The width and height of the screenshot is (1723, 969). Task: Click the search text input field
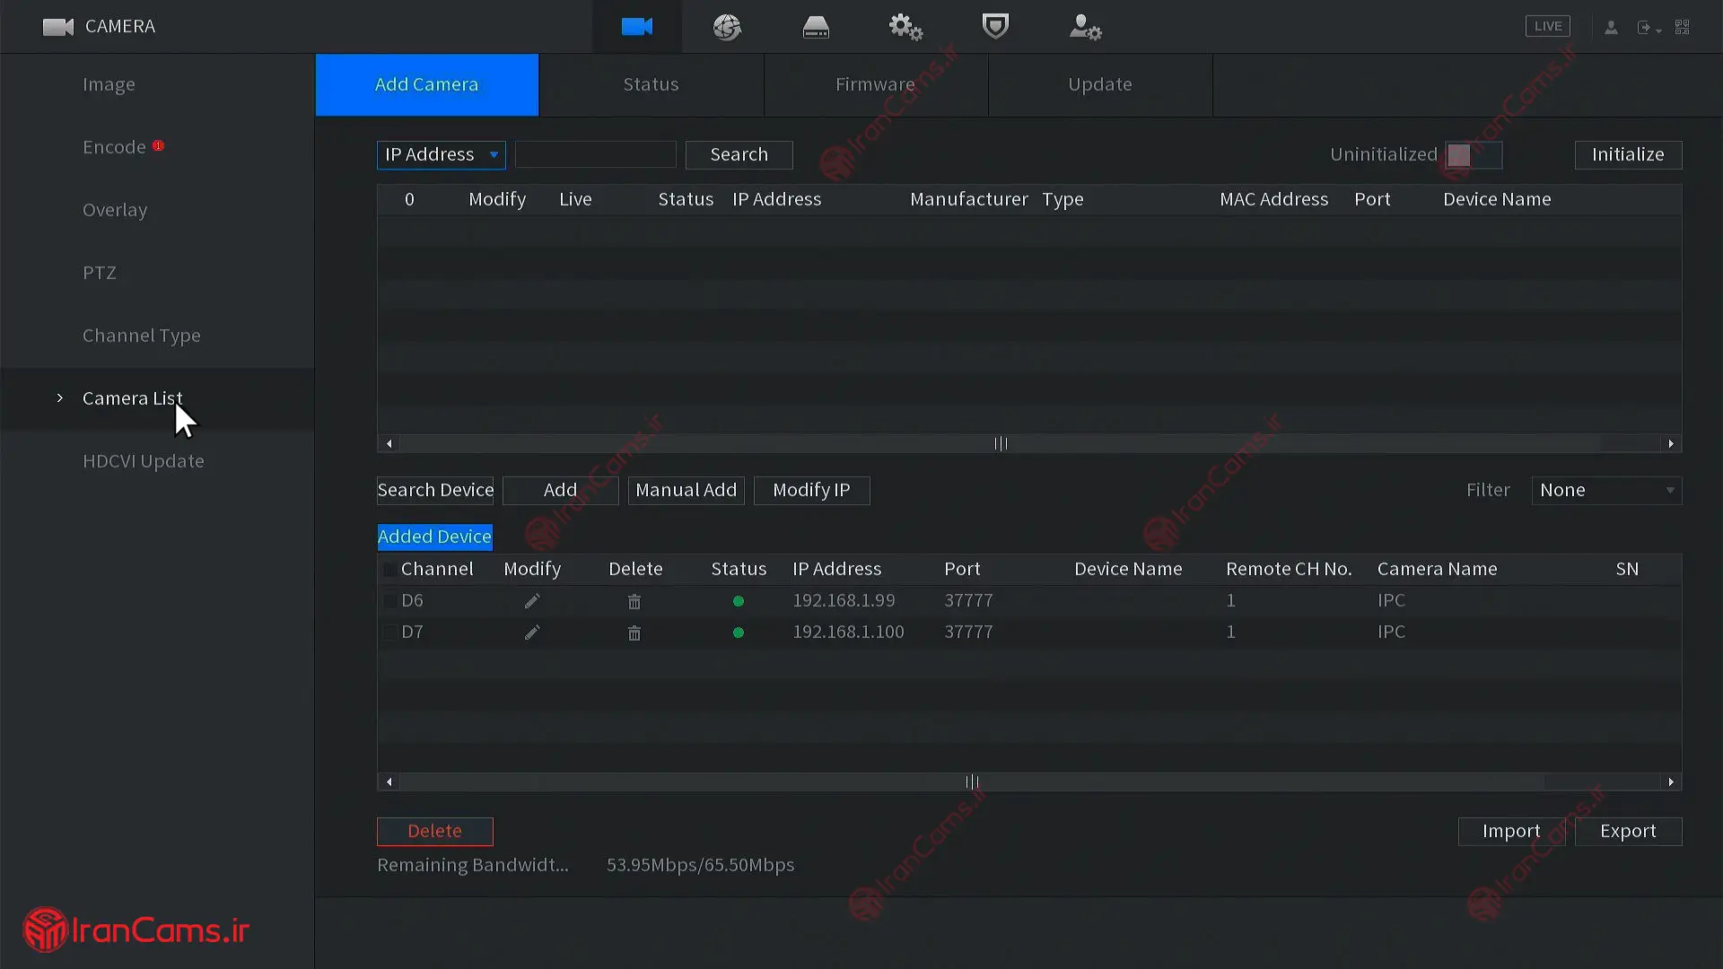596,154
